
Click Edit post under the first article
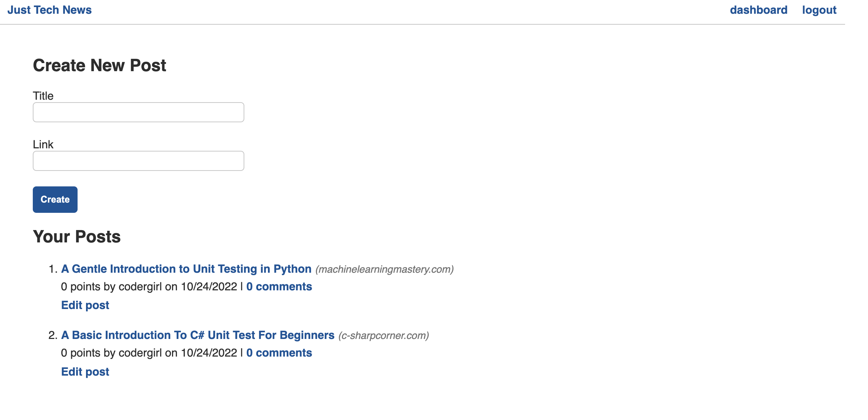85,305
